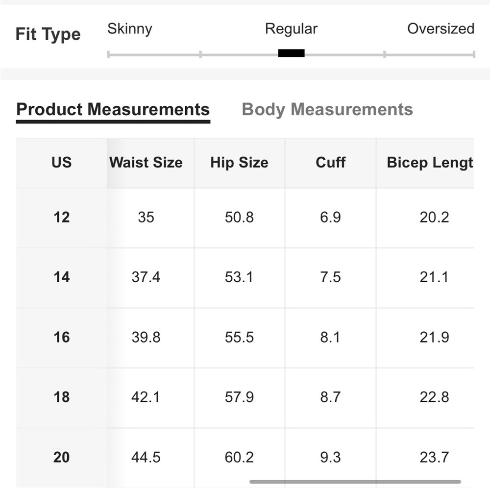Screen dimensions: 490x490
Task: Click the horizontal table scrollbar
Action: tap(355, 482)
